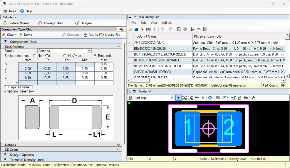
Task: Print the footprint using printer icon
Action: [246, 98]
